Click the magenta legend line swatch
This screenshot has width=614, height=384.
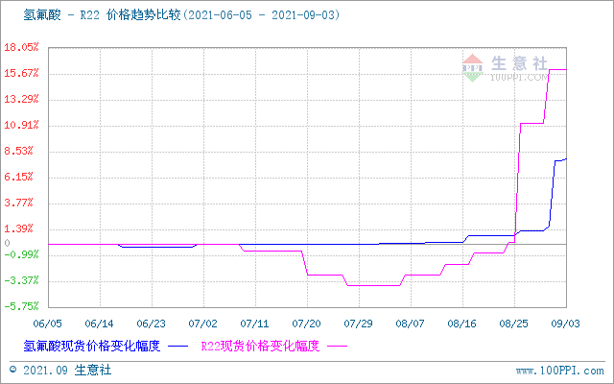pos(338,347)
